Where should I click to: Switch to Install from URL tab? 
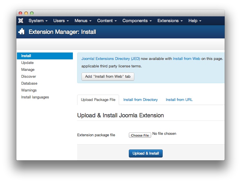pyautogui.click(x=179, y=100)
